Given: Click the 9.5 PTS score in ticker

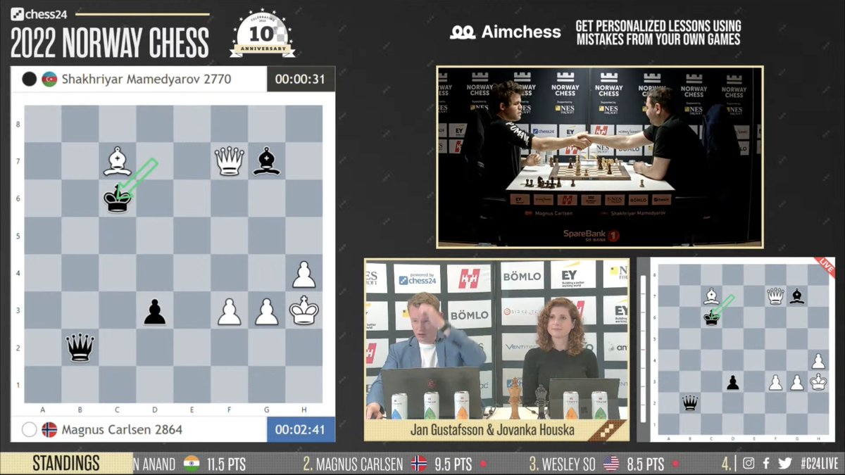Looking at the screenshot, I should pos(451,464).
